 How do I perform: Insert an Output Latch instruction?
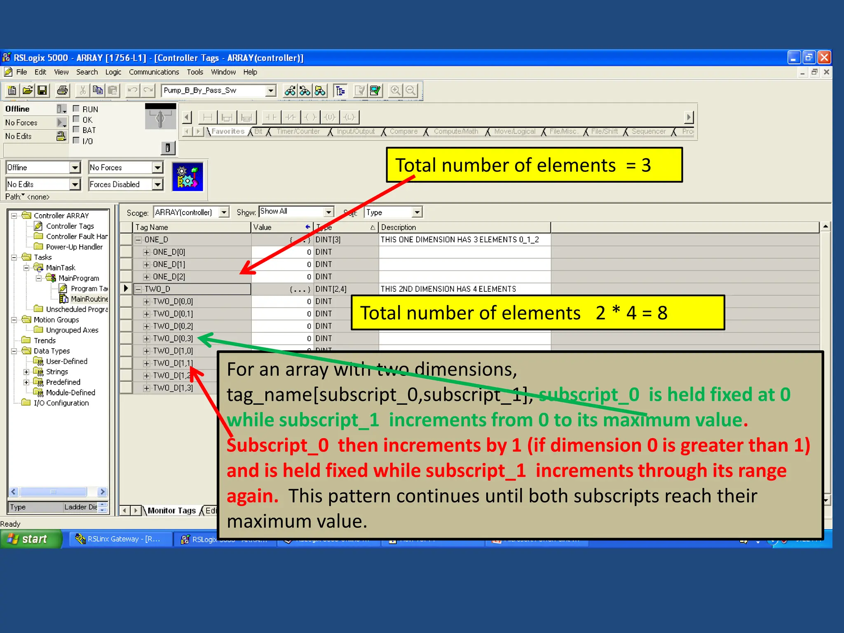(x=349, y=117)
